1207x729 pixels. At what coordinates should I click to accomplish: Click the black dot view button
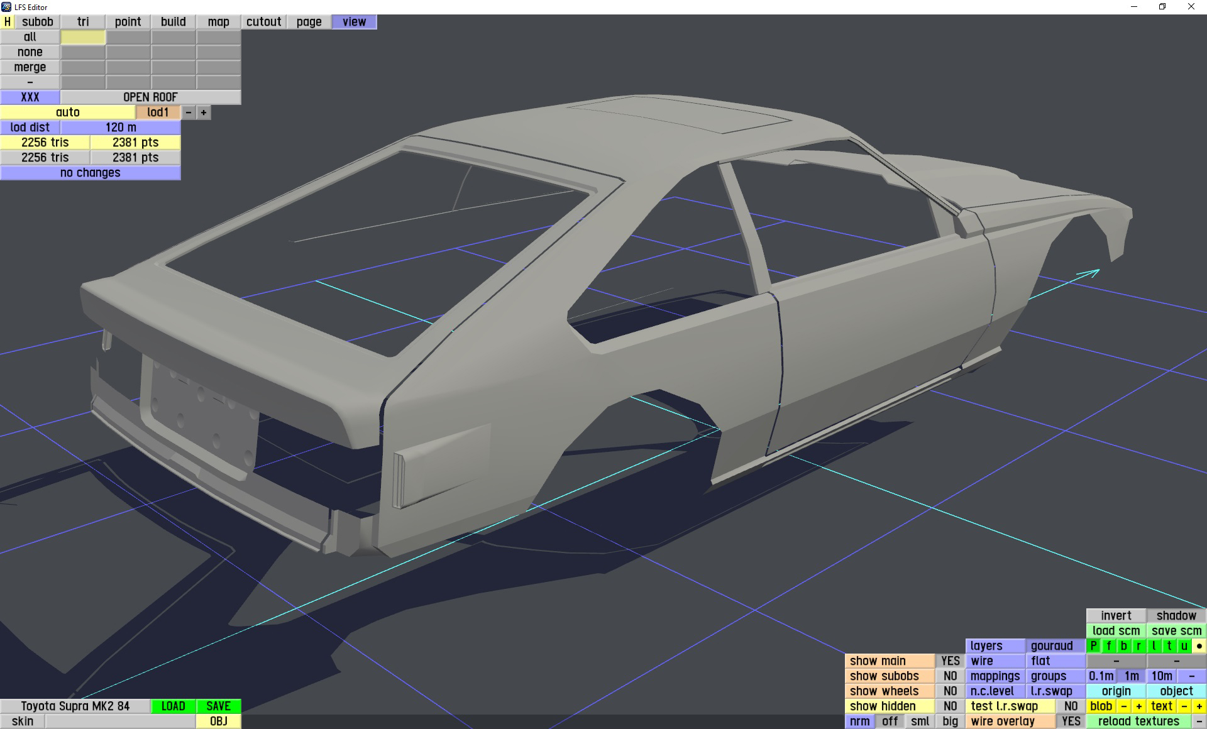(x=1199, y=645)
